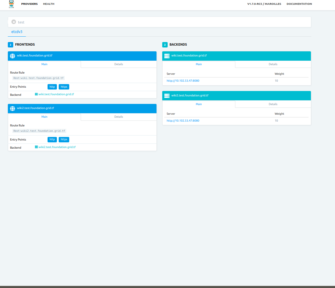335x288 pixels.
Task: Click Weight column header in wiki.test backend
Action: 279,74
